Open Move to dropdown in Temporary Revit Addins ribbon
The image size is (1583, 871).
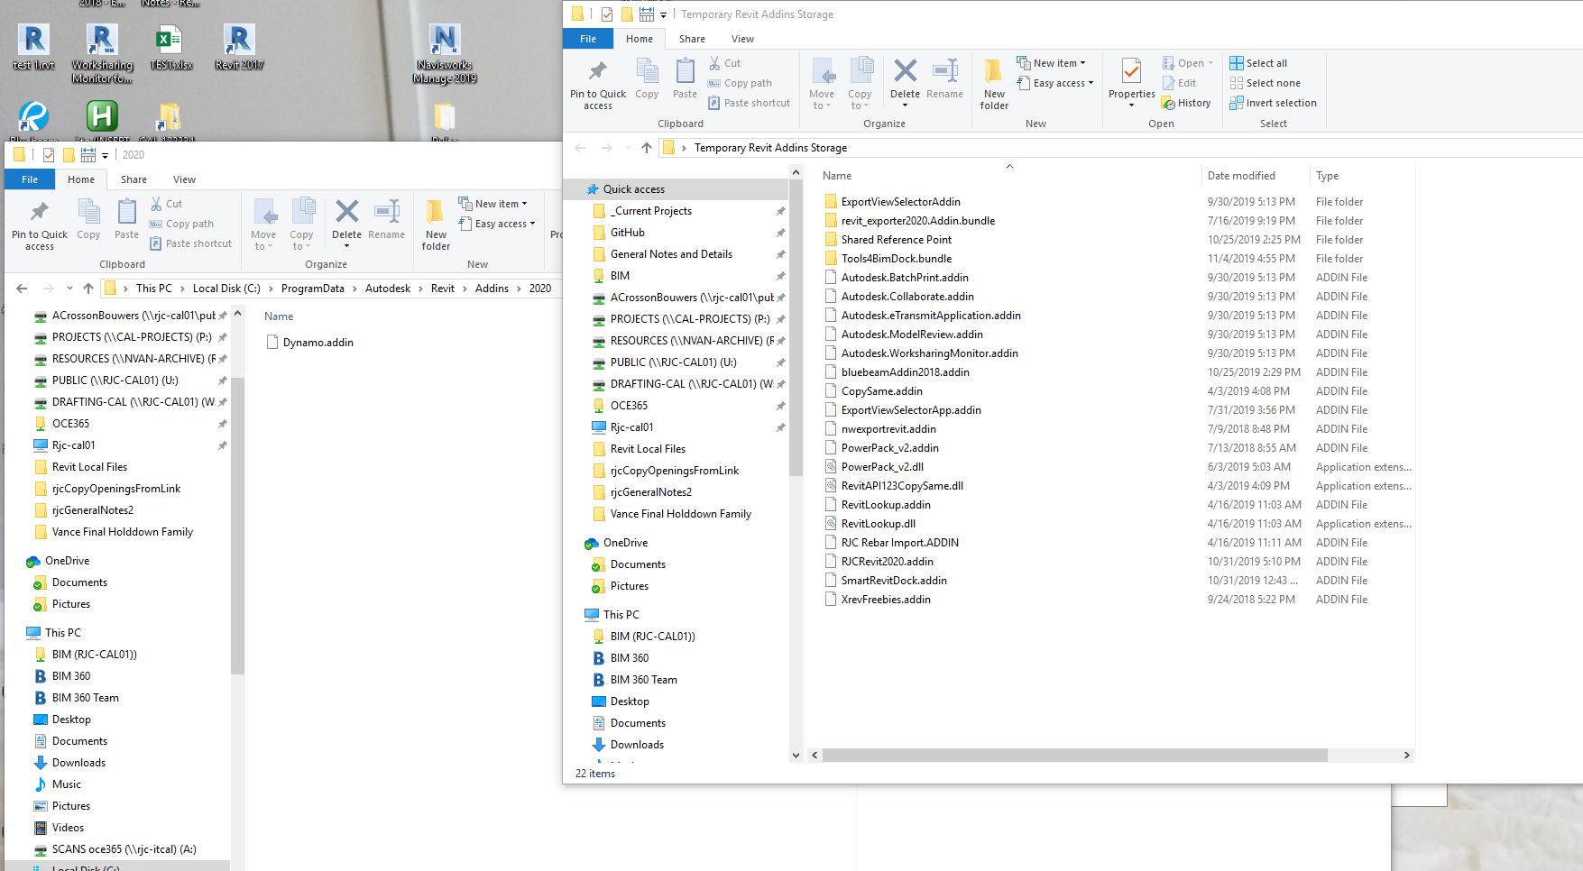point(822,84)
